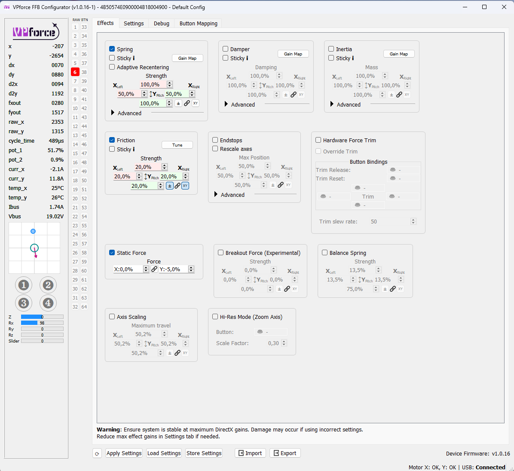The image size is (514, 471).
Task: Click the Static Force X-Y link icon
Action: (x=154, y=269)
